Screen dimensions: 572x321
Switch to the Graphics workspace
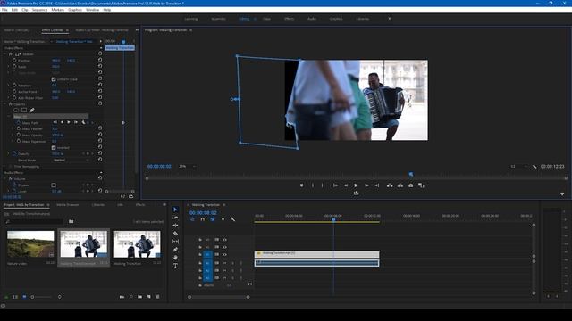click(336, 19)
